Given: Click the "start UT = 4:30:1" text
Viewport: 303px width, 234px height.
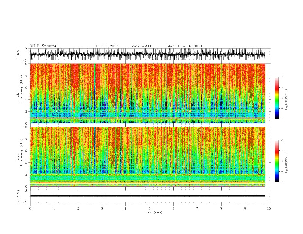Looking at the screenshot, I should 185,46.
